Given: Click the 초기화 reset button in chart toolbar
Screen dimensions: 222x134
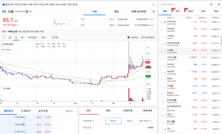Looking at the screenshot, I should (x=55, y=37).
